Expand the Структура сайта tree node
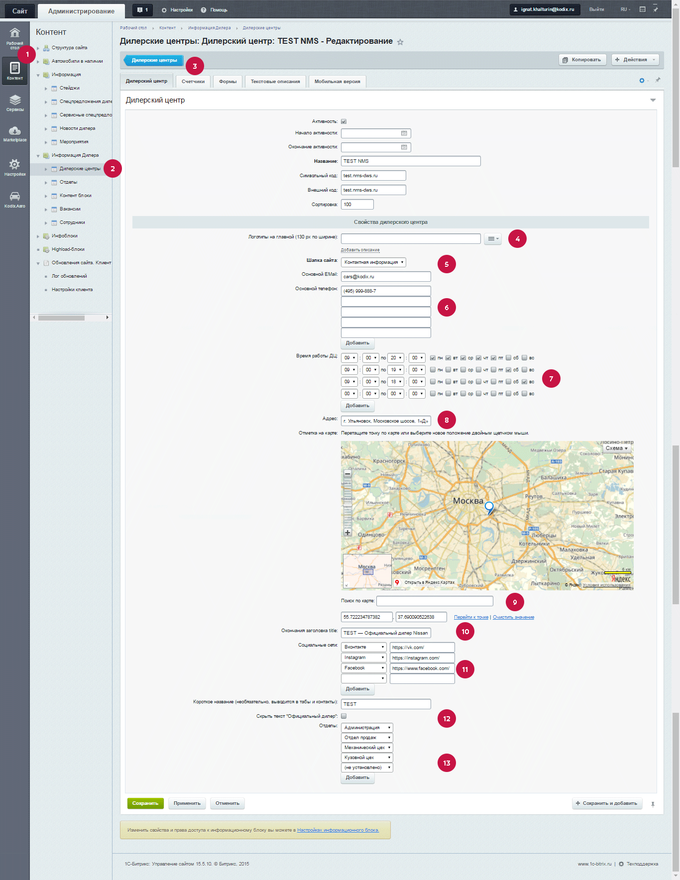The width and height of the screenshot is (680, 880). click(x=38, y=48)
